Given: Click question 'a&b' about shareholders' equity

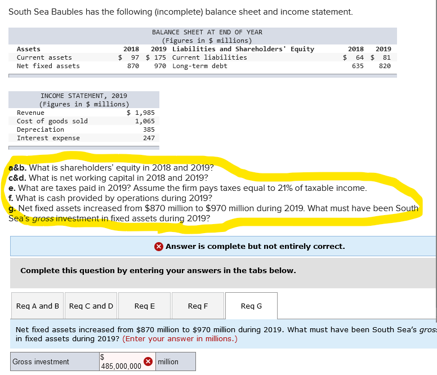Looking at the screenshot, I should (111, 168).
